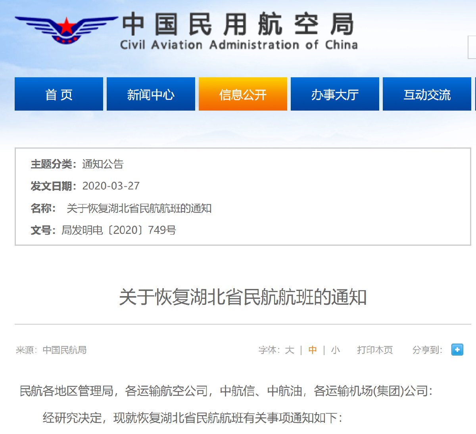476x434 pixels.
Task: Select the date text 2020-03-27
Action: (111, 186)
